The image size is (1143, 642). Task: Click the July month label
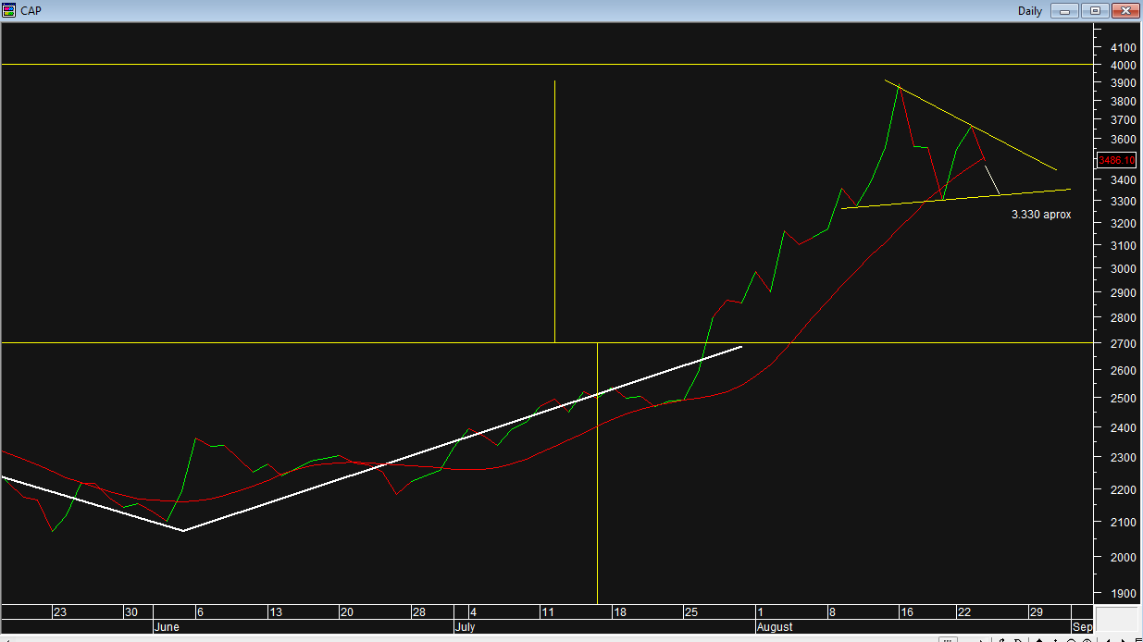(465, 626)
